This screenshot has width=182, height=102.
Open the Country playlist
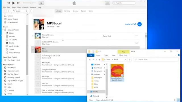click(x=11, y=90)
